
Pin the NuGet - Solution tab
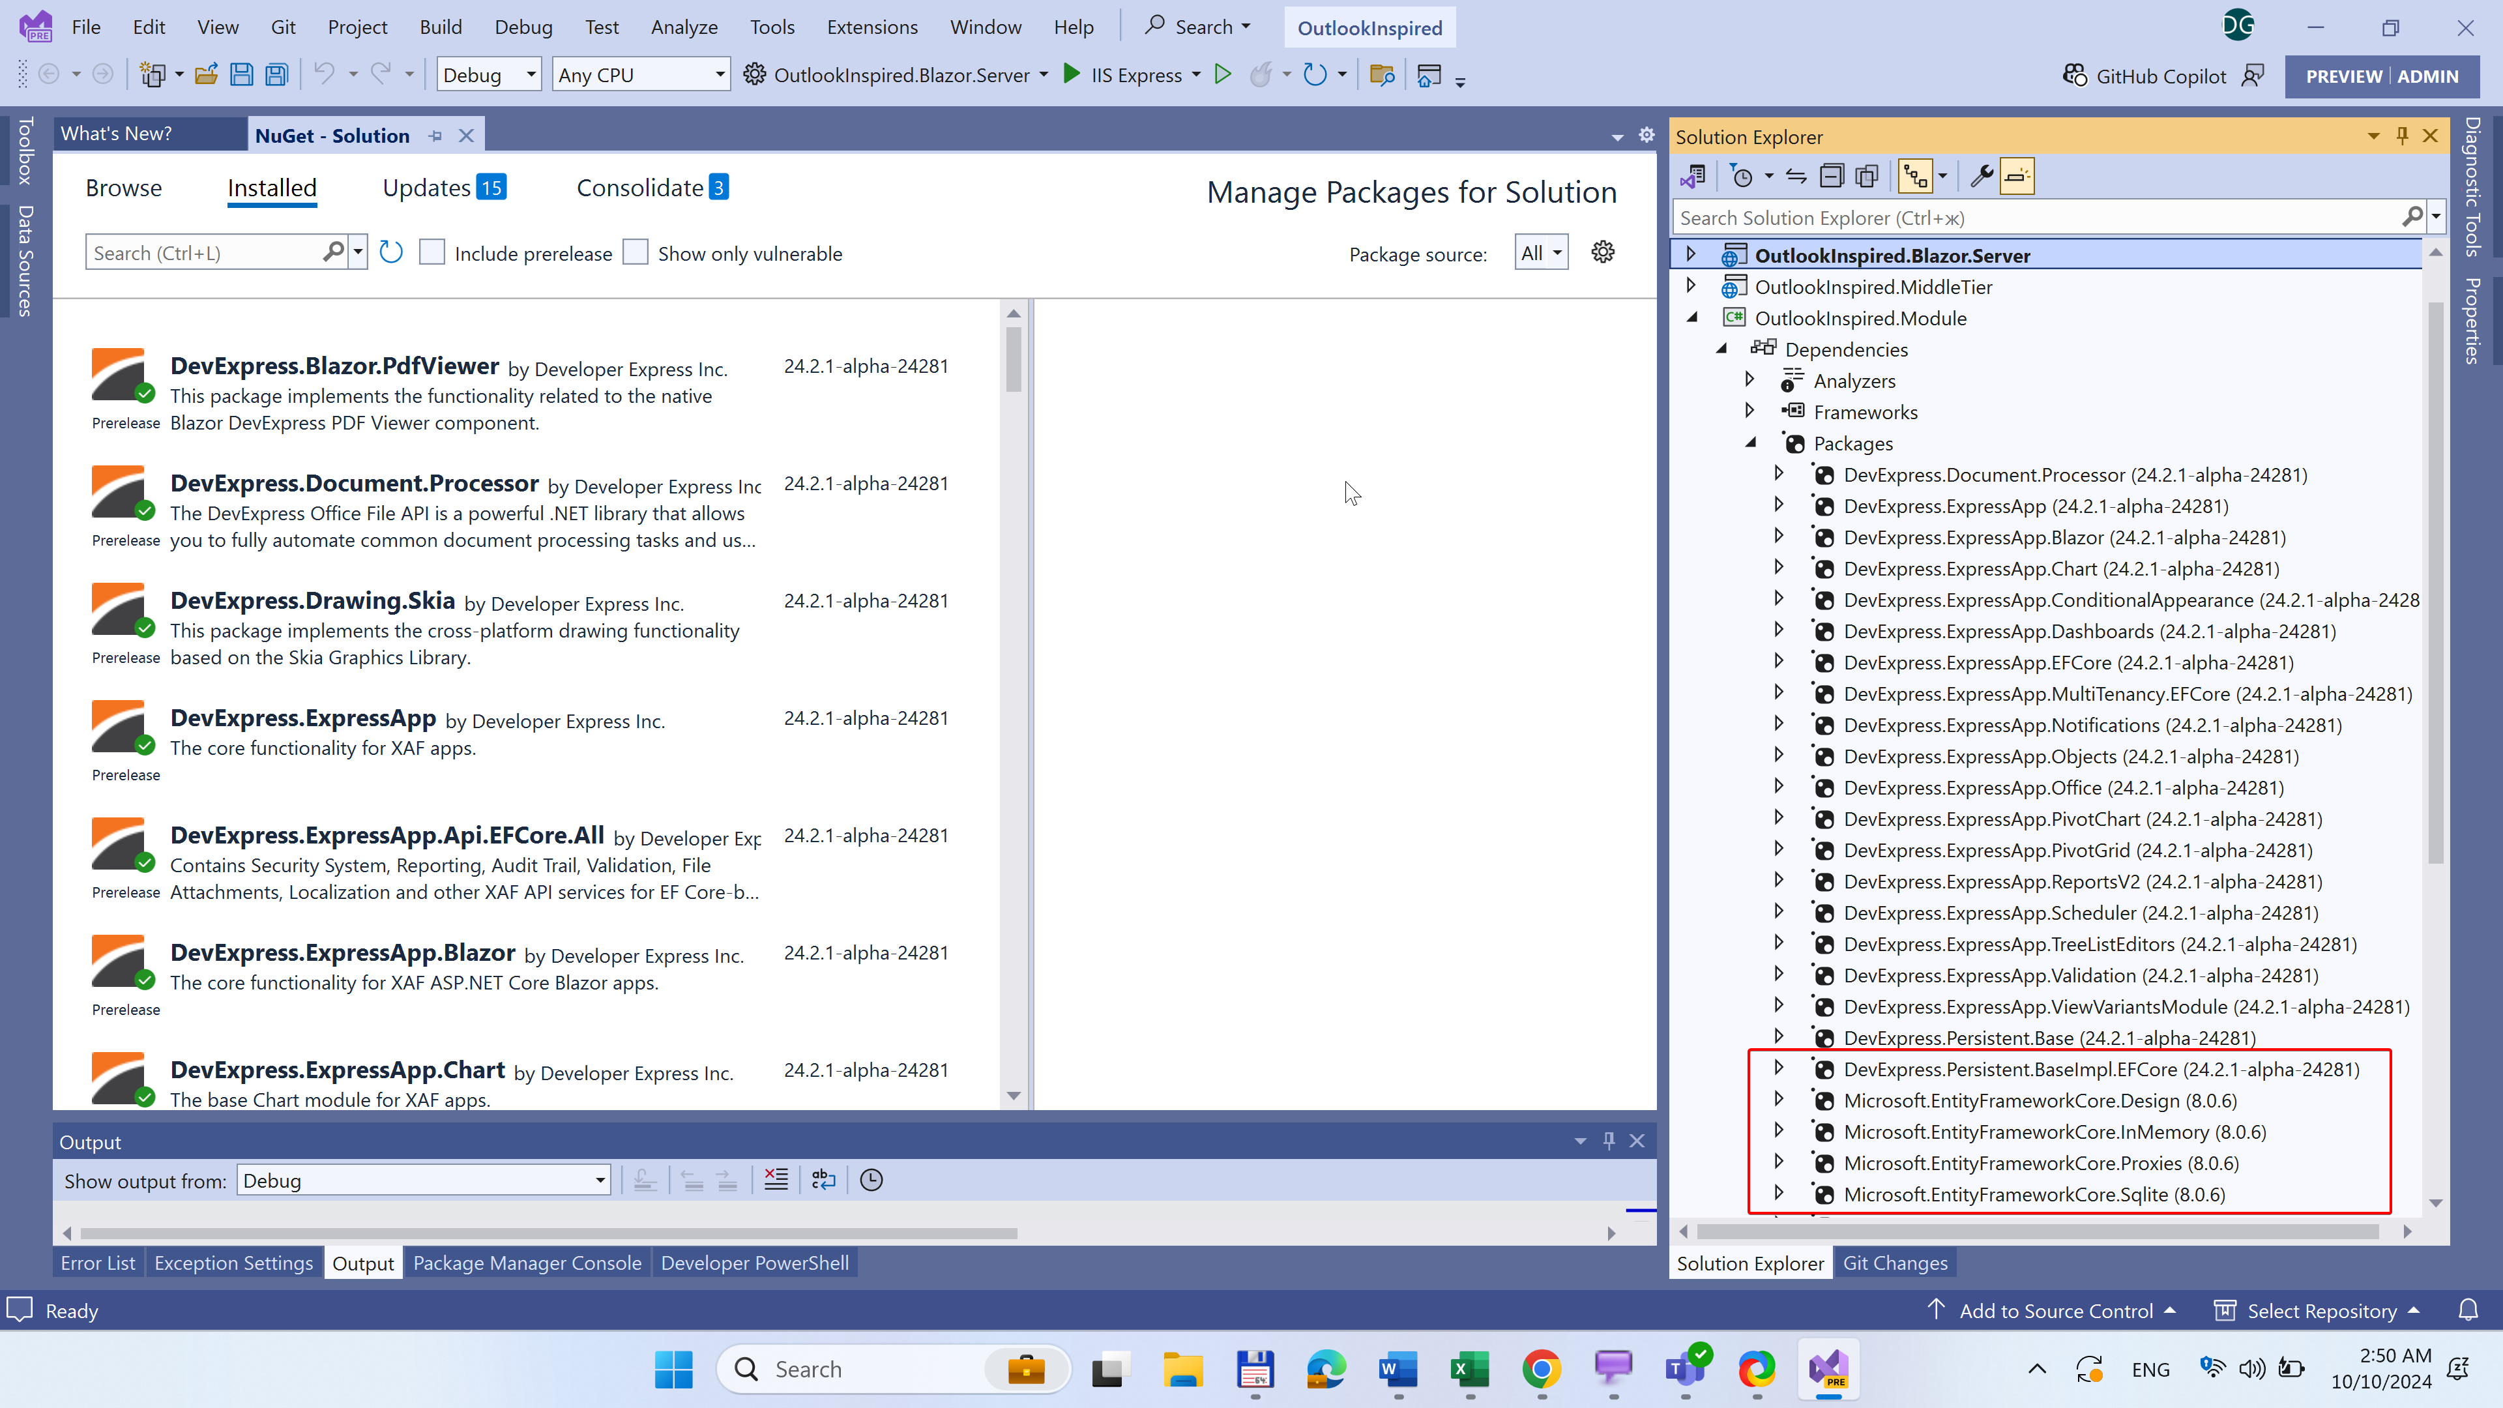[435, 136]
